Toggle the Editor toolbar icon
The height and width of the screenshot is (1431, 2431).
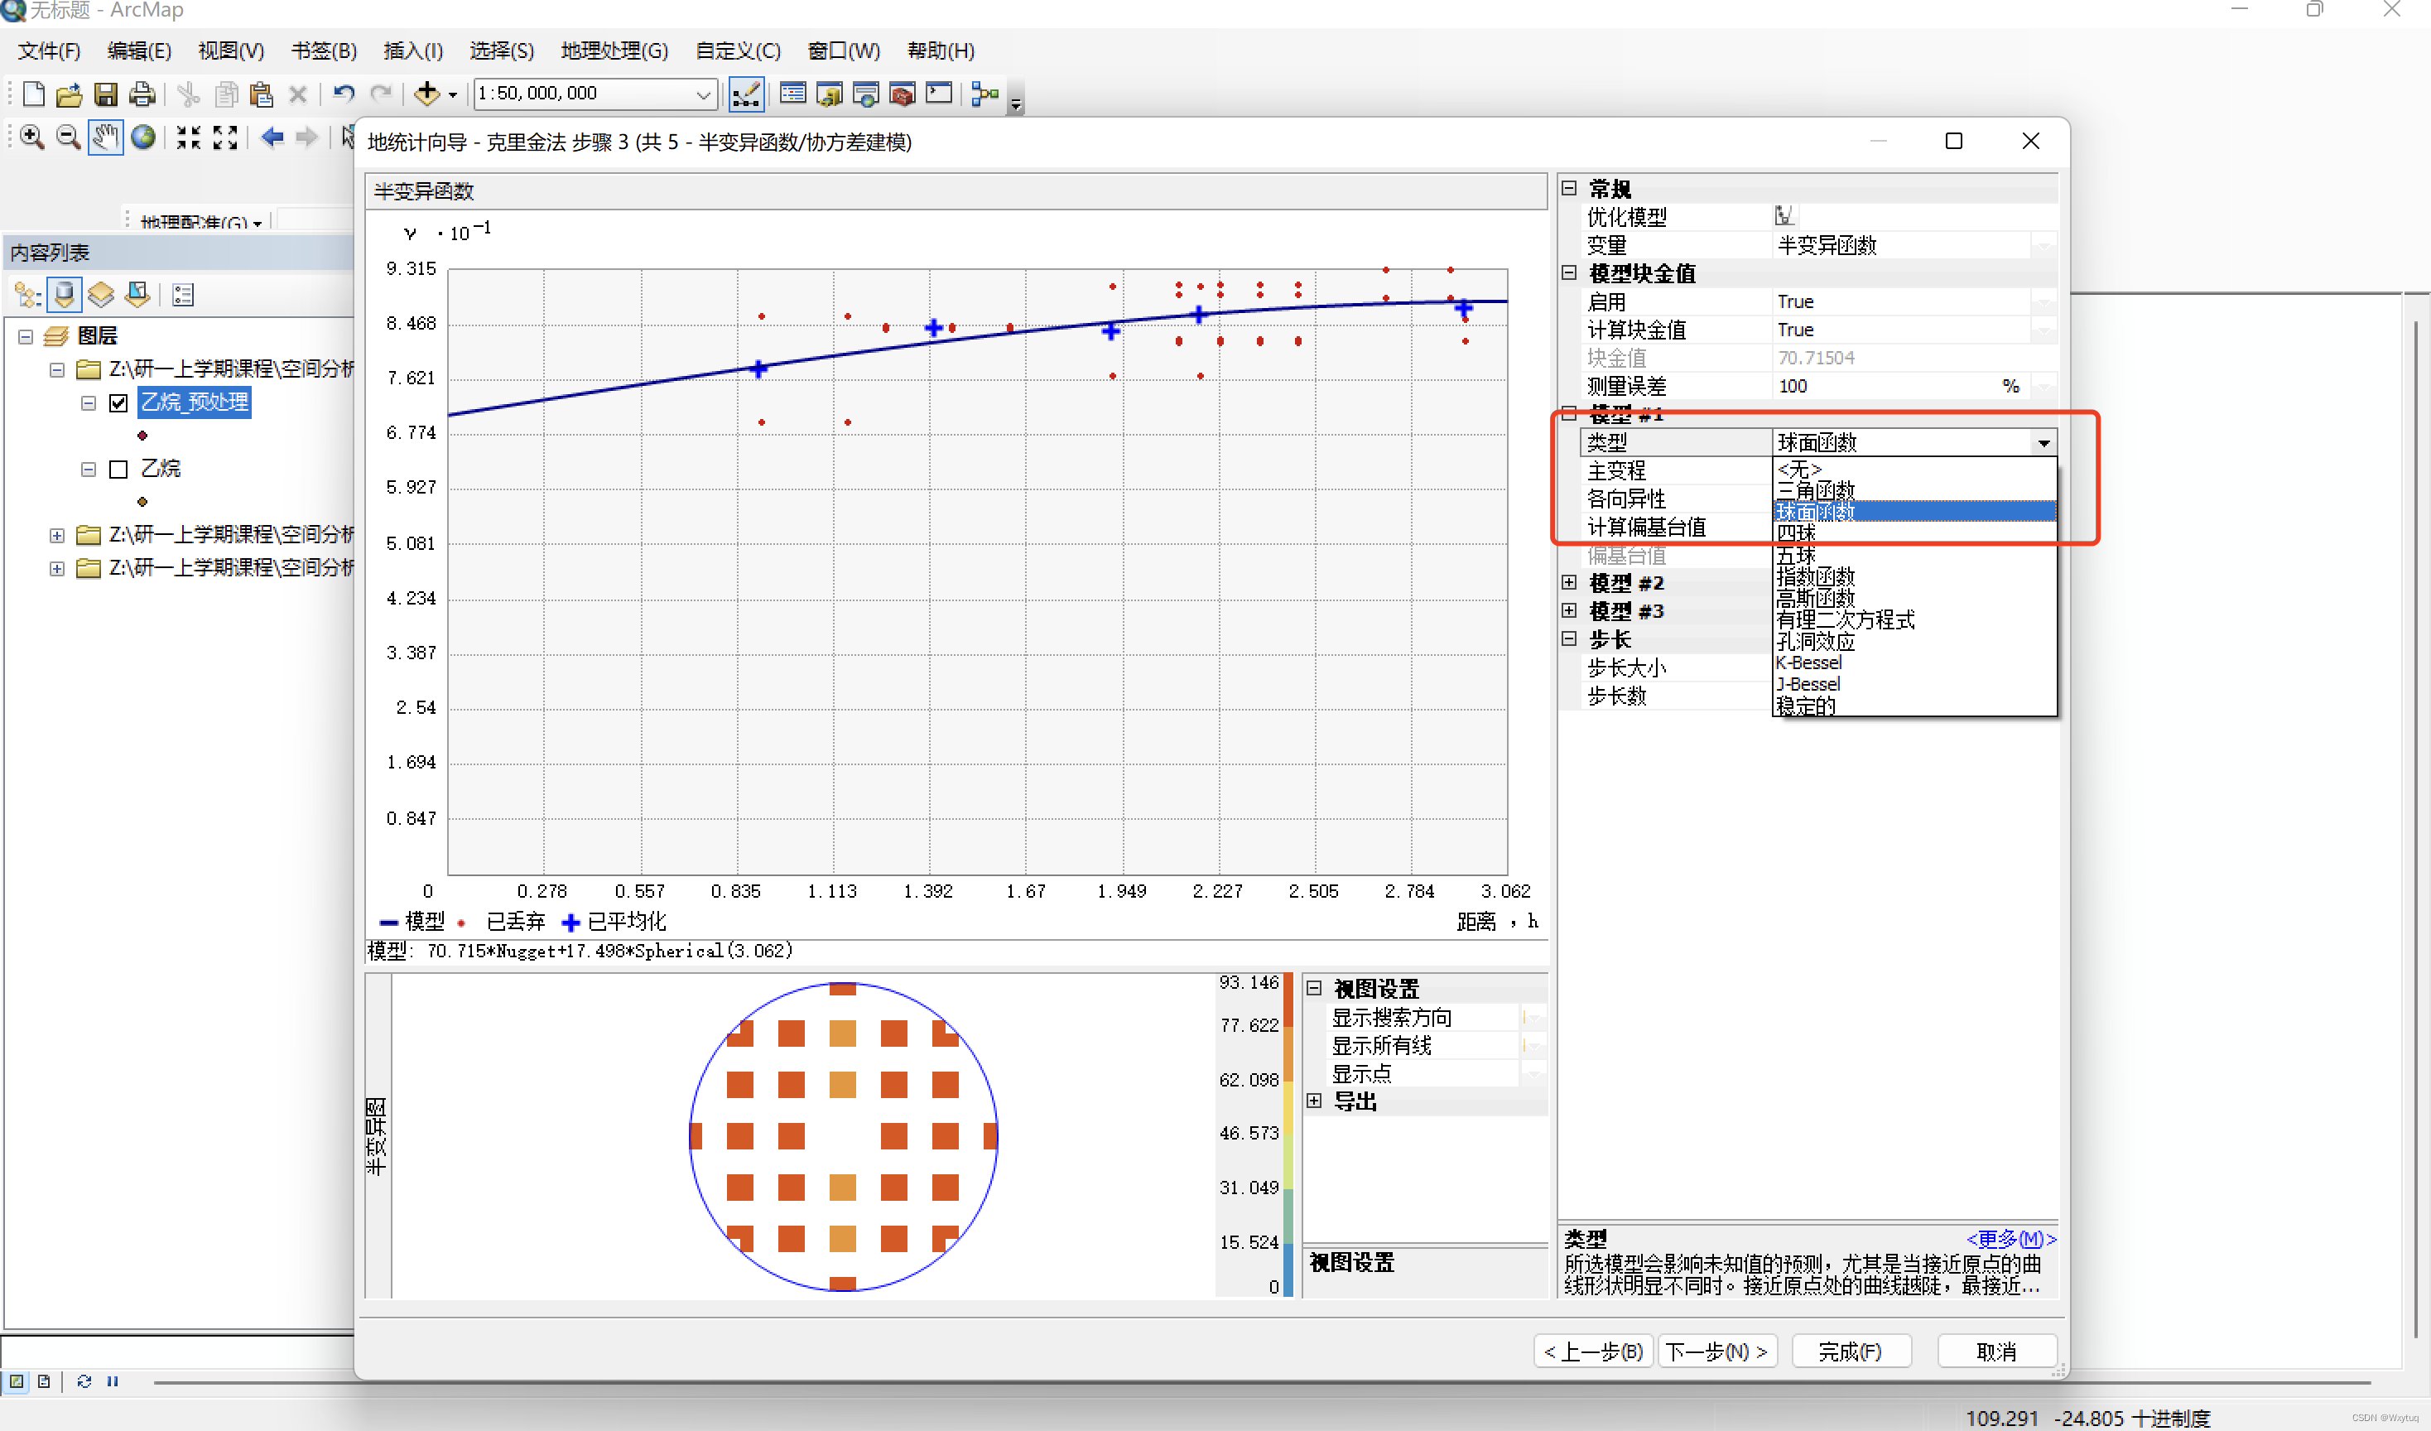[x=746, y=94]
